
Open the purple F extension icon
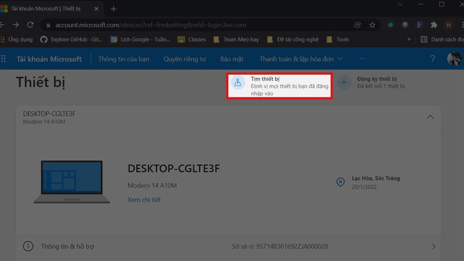[419, 25]
